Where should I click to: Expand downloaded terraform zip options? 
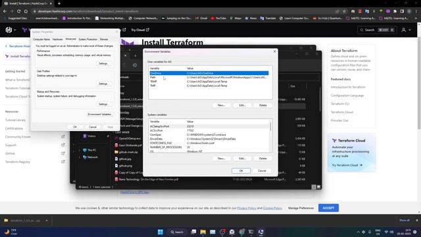coord(47,221)
